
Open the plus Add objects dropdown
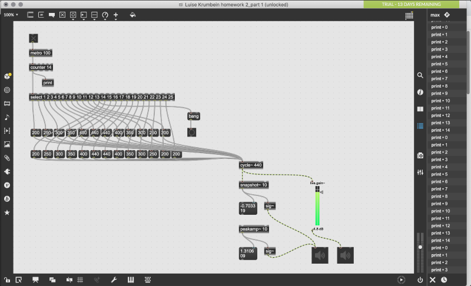coord(115,16)
